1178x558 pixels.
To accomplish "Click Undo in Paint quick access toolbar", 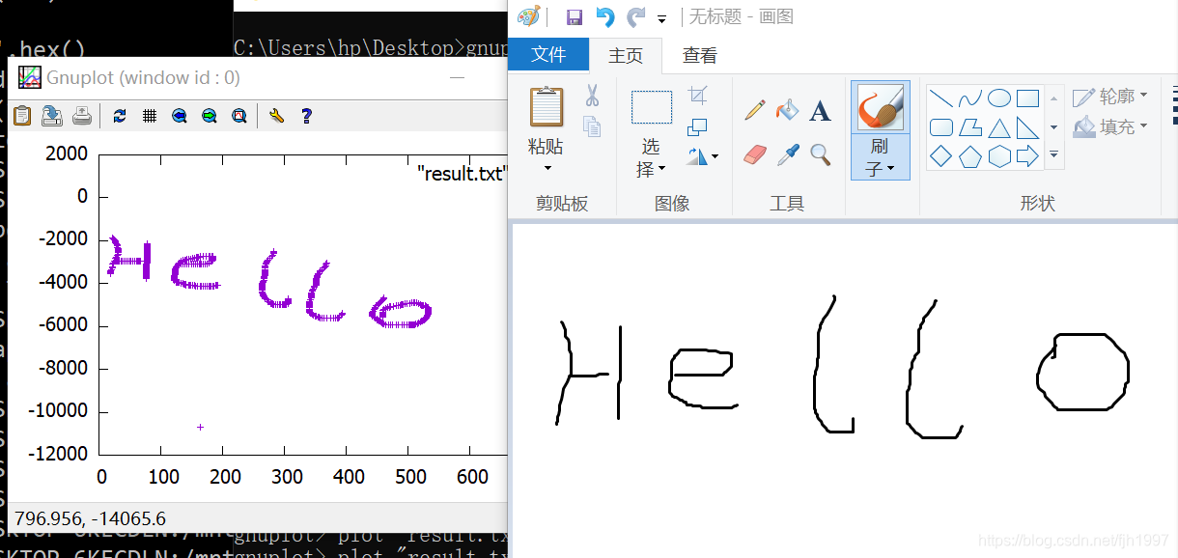I will 604,16.
